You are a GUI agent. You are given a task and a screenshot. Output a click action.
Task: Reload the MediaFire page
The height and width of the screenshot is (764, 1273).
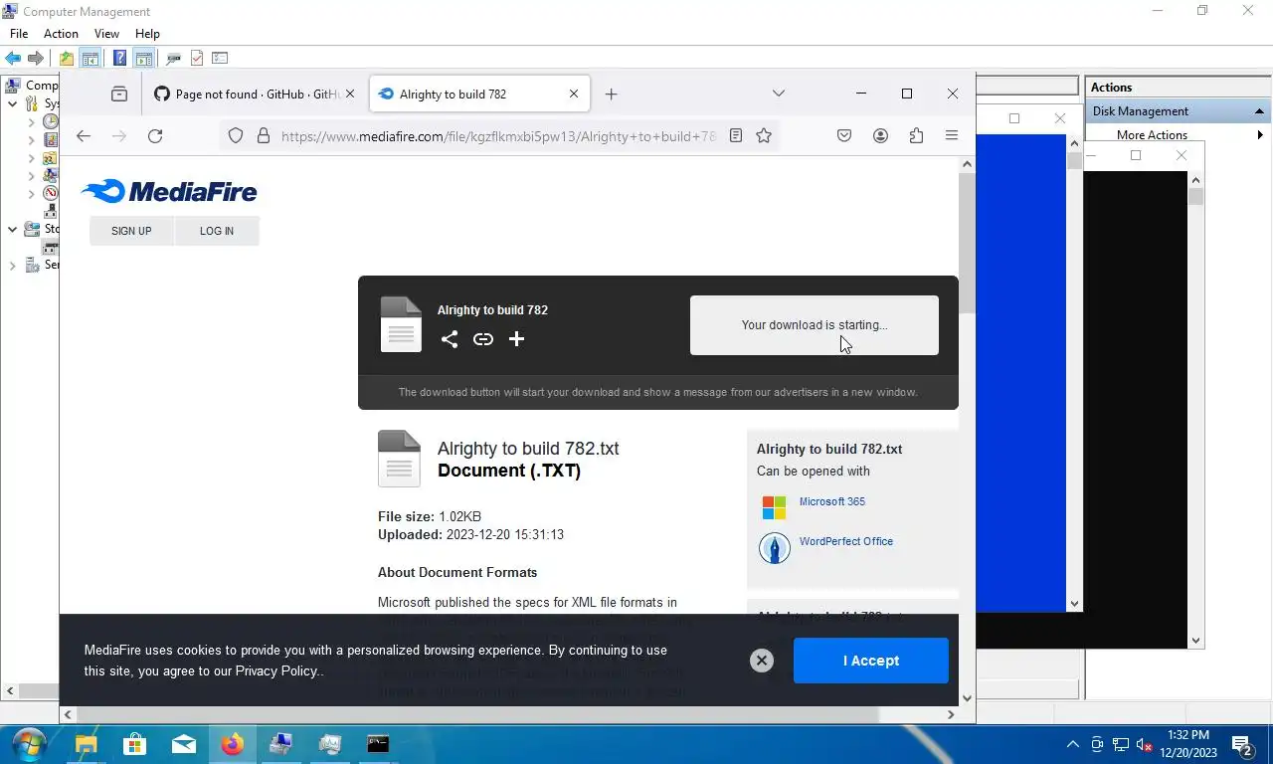pos(155,136)
